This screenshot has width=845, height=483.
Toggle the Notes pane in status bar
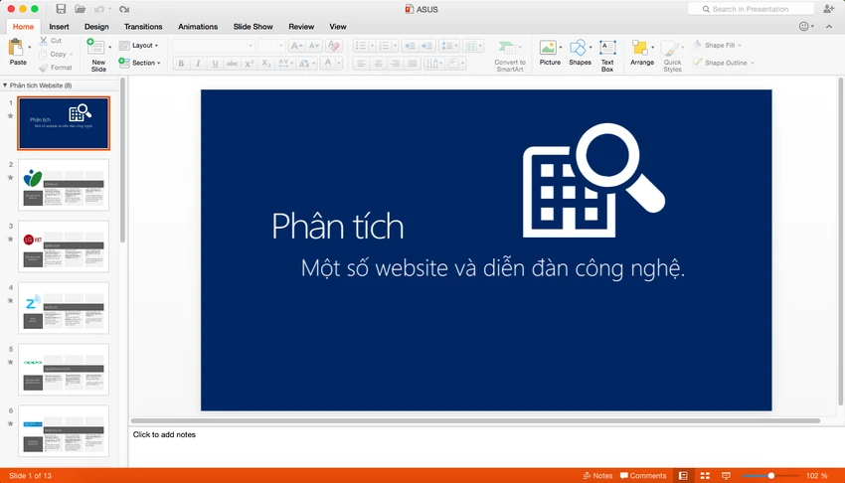(x=597, y=475)
